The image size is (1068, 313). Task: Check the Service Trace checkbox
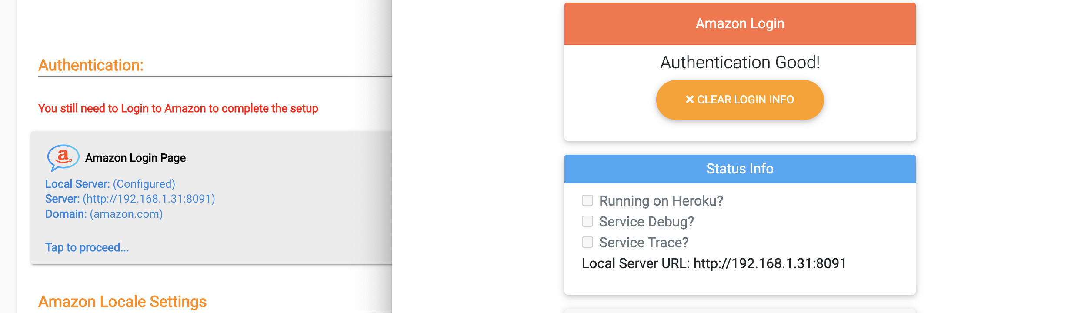(x=587, y=242)
